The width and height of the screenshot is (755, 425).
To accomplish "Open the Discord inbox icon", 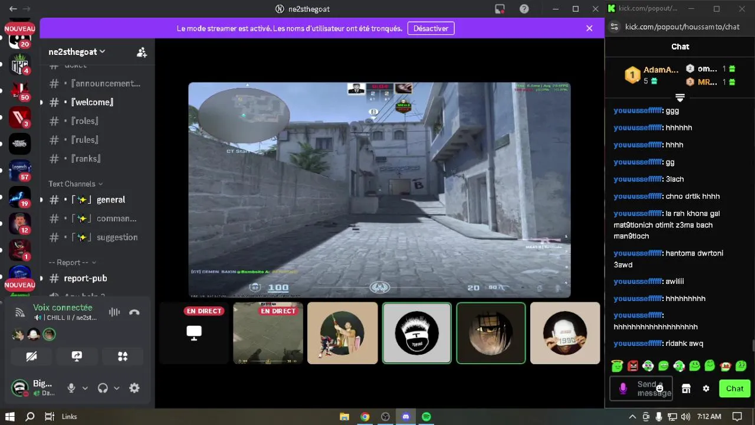I will (x=500, y=9).
